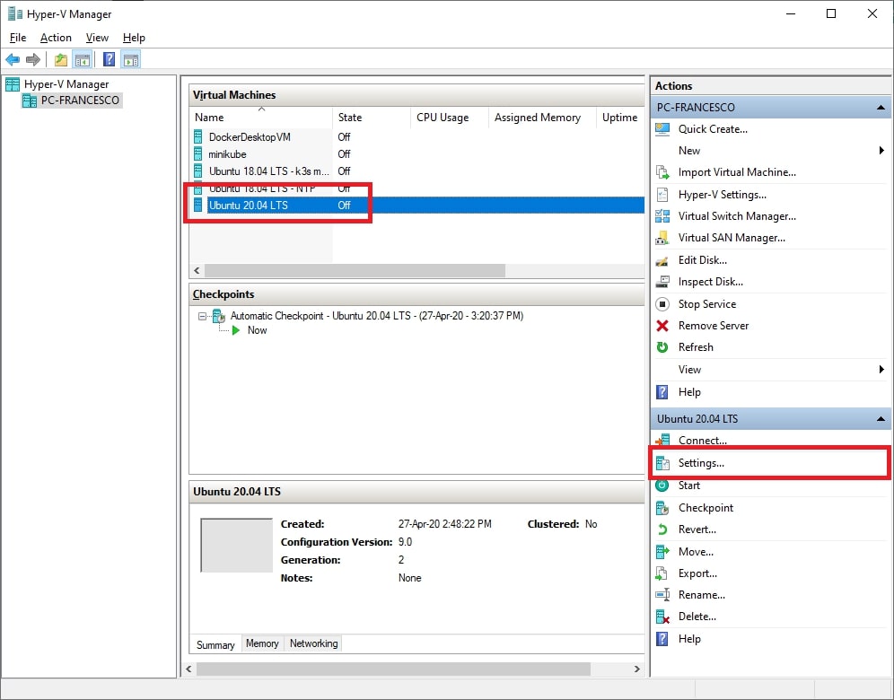Collapse the Ubuntu 20.04 LTS actions section
The width and height of the screenshot is (894, 700).
pyautogui.click(x=881, y=419)
